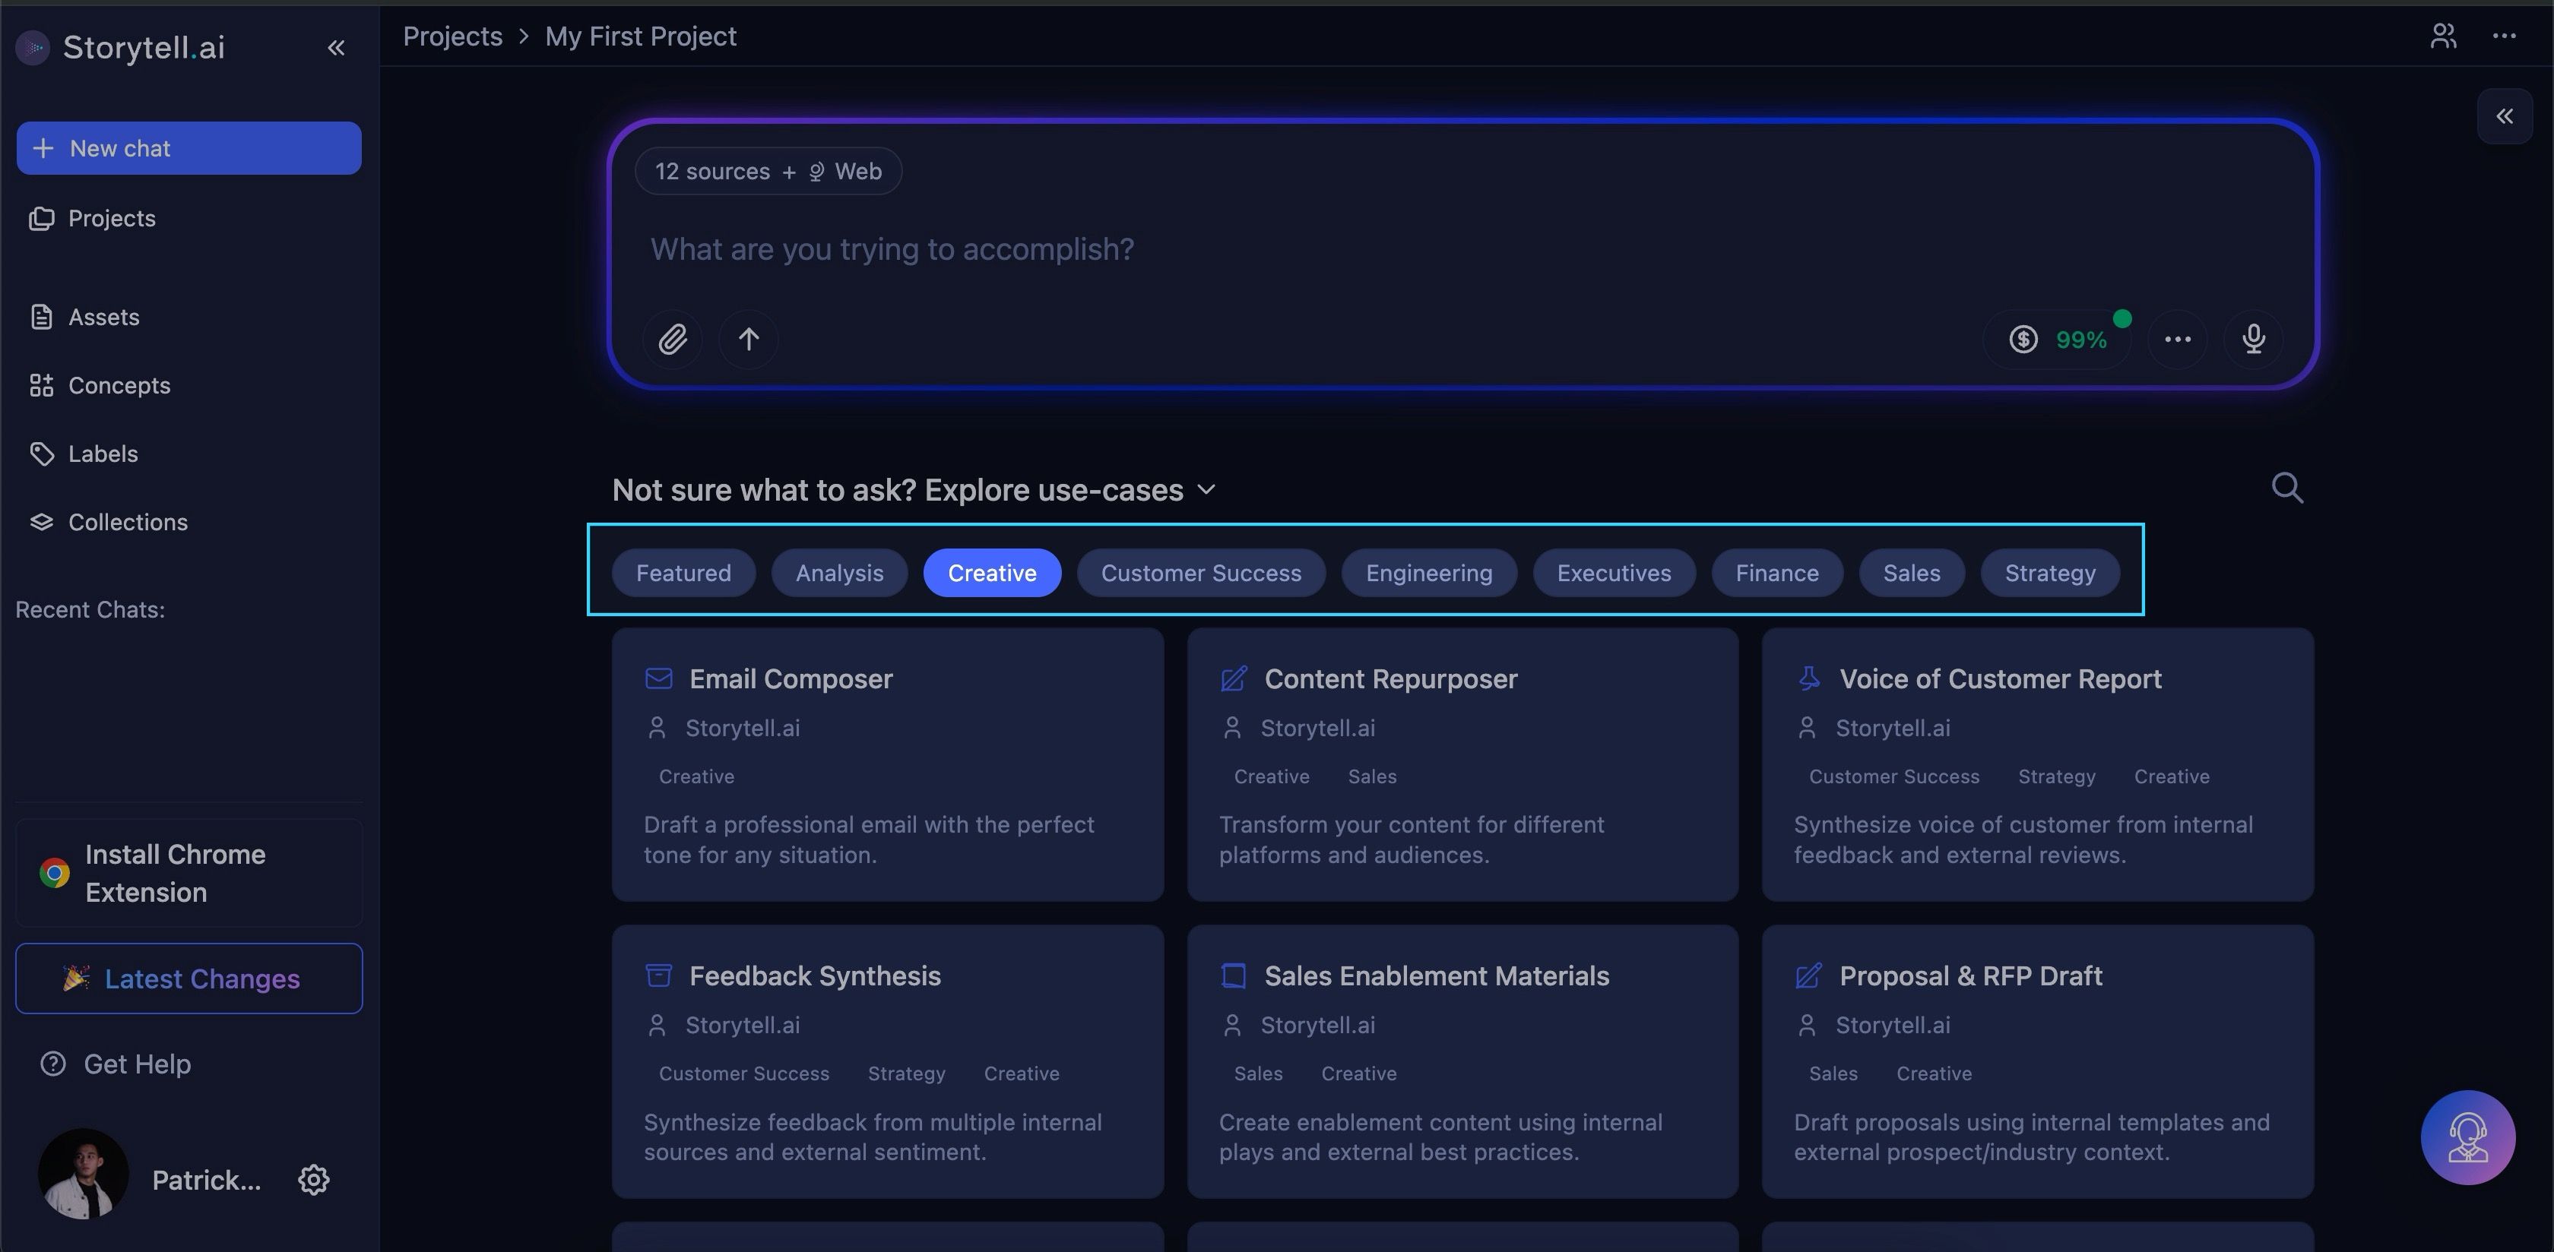This screenshot has height=1252, width=2554.
Task: Open the header three-dot more menu
Action: (2503, 36)
